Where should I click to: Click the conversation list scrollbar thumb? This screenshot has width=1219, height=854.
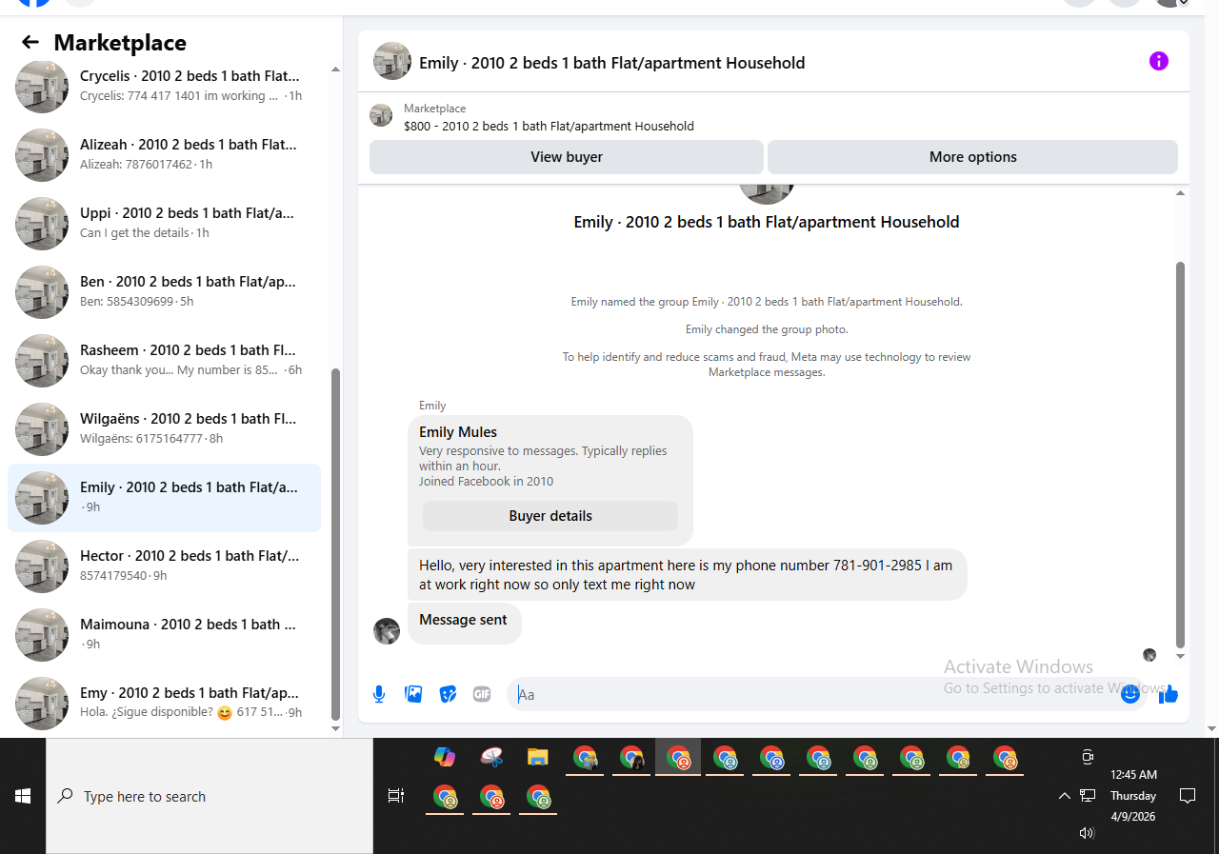click(x=334, y=544)
